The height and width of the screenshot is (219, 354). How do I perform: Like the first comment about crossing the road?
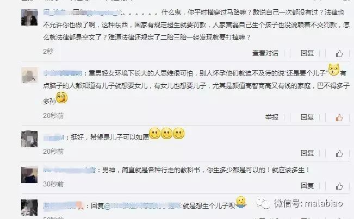pyautogui.click(x=339, y=54)
